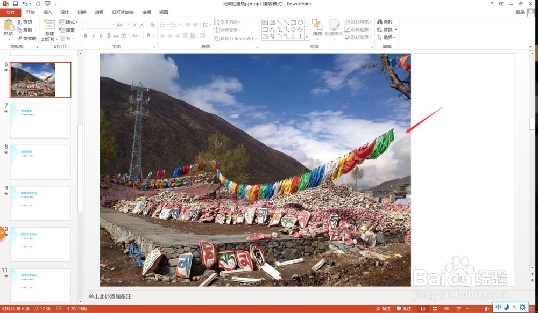Click the Save icon in quick access toolbar

click(x=15, y=4)
